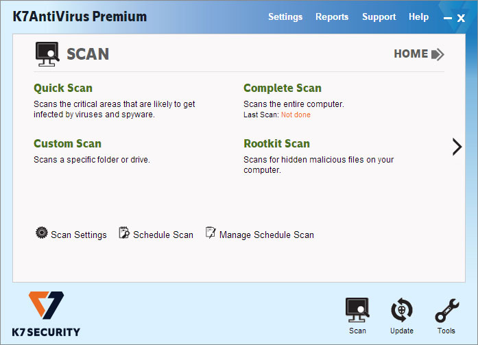Click the Tools wrench icon
The image size is (478, 345).
click(x=446, y=310)
